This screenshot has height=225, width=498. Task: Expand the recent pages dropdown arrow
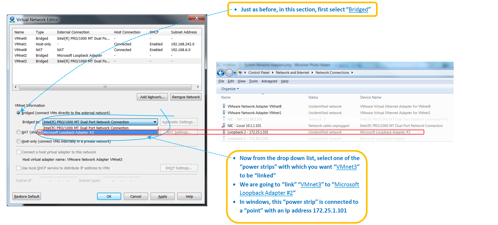pyautogui.click(x=235, y=73)
